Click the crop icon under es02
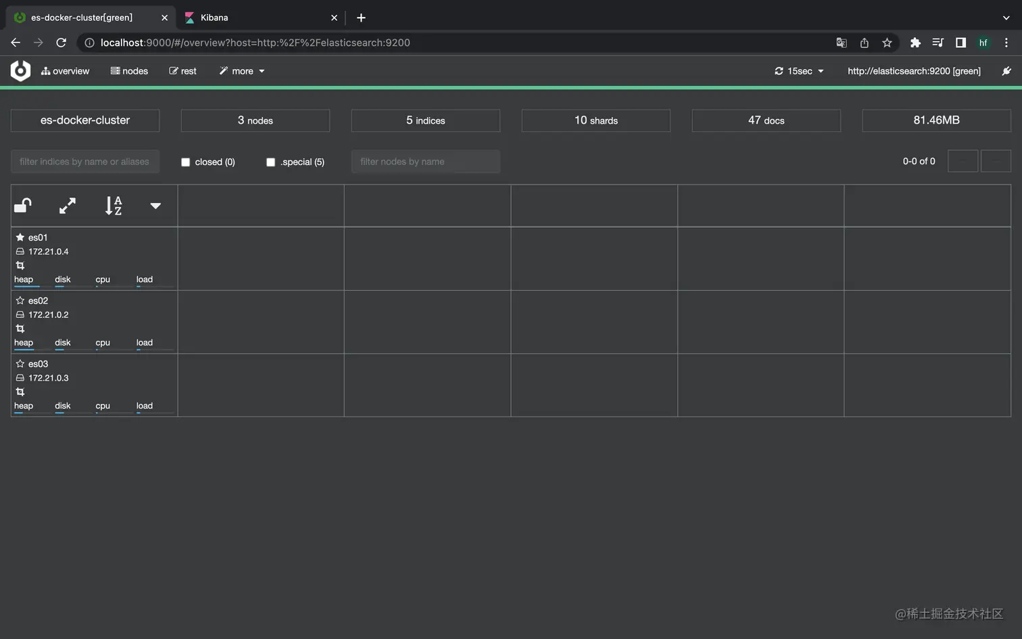 tap(20, 329)
